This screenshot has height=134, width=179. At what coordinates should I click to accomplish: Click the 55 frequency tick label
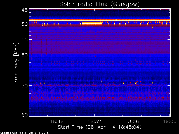25,40
